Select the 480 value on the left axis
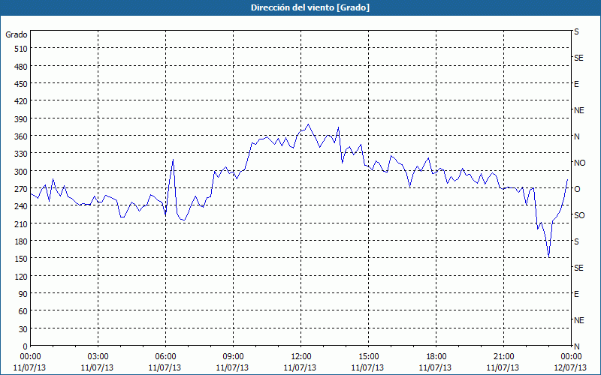Image resolution: width=601 pixels, height=375 pixels. point(21,67)
